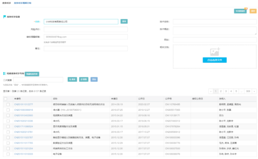The height and width of the screenshot is (159, 258).
Task: Click the blue 添加 add button
Action: pyautogui.click(x=94, y=79)
